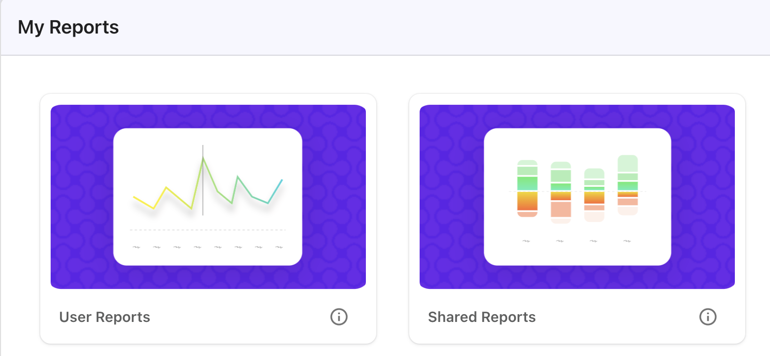Open the User Reports line chart thumbnail

tap(208, 197)
